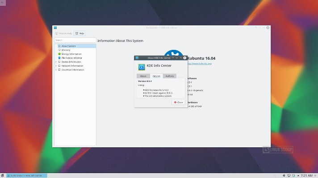Click the dialog titlebar question-mark help icon
Image resolution: width=318 pixels, height=178 pixels.
(x=173, y=58)
